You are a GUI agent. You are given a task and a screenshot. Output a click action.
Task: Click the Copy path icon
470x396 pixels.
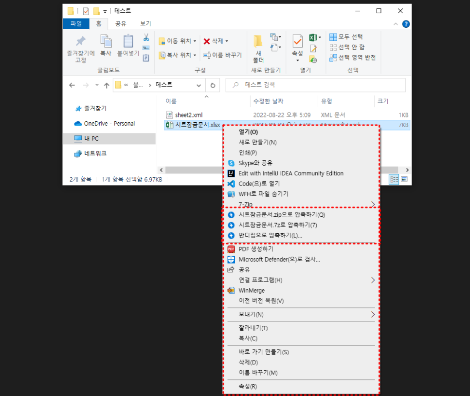coord(146,48)
